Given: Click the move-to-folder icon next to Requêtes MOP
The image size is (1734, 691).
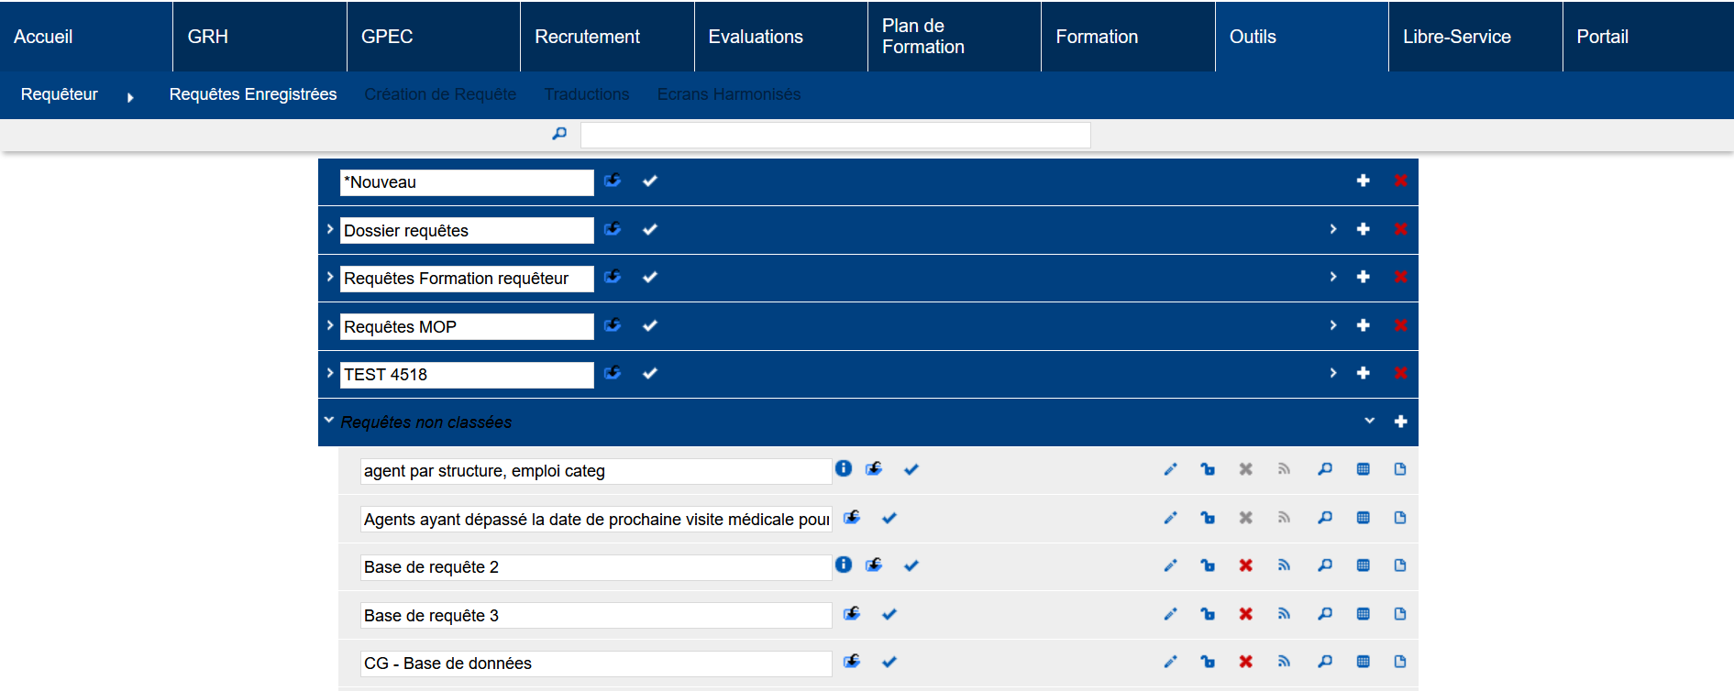Looking at the screenshot, I should [613, 325].
